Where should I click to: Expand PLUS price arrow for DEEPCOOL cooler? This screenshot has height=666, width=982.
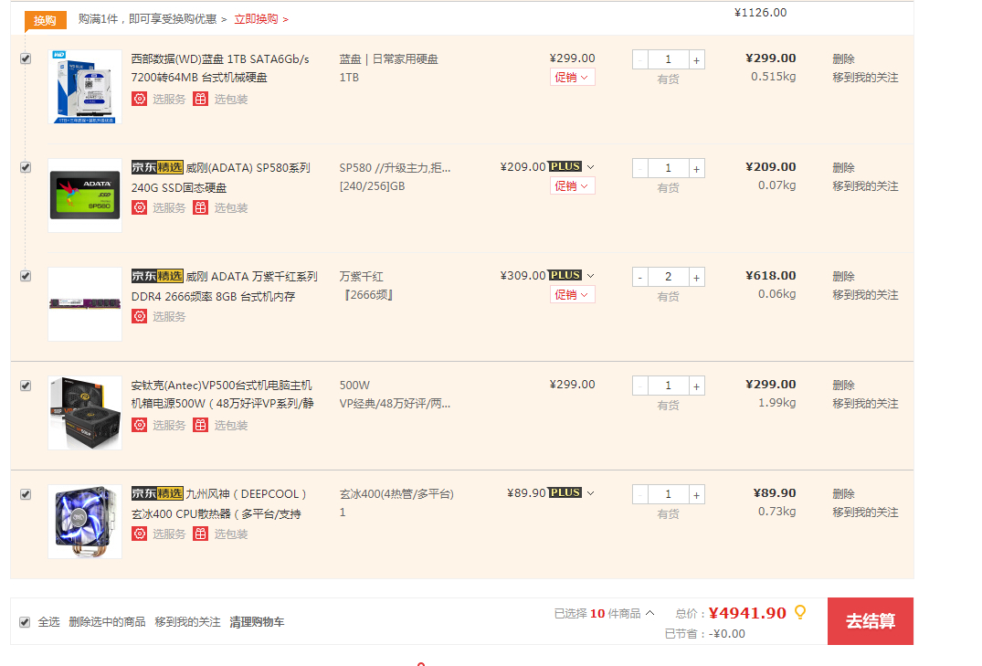pos(590,493)
